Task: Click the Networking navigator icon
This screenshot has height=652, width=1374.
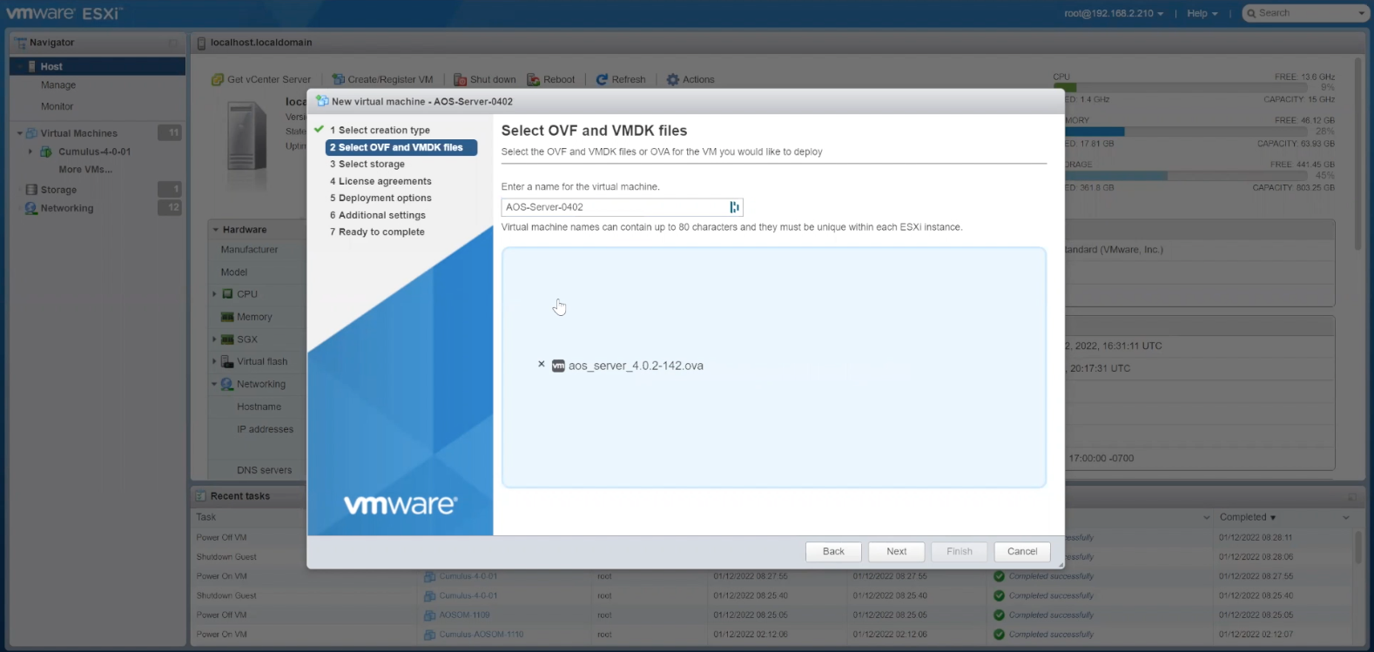Action: (x=32, y=208)
